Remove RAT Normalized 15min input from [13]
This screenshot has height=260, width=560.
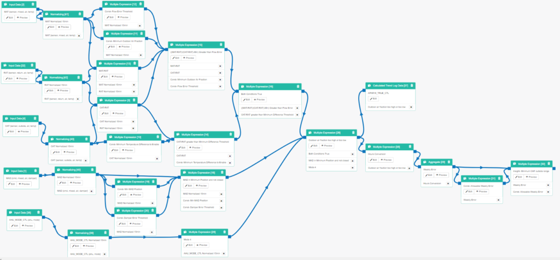[x=133, y=92]
